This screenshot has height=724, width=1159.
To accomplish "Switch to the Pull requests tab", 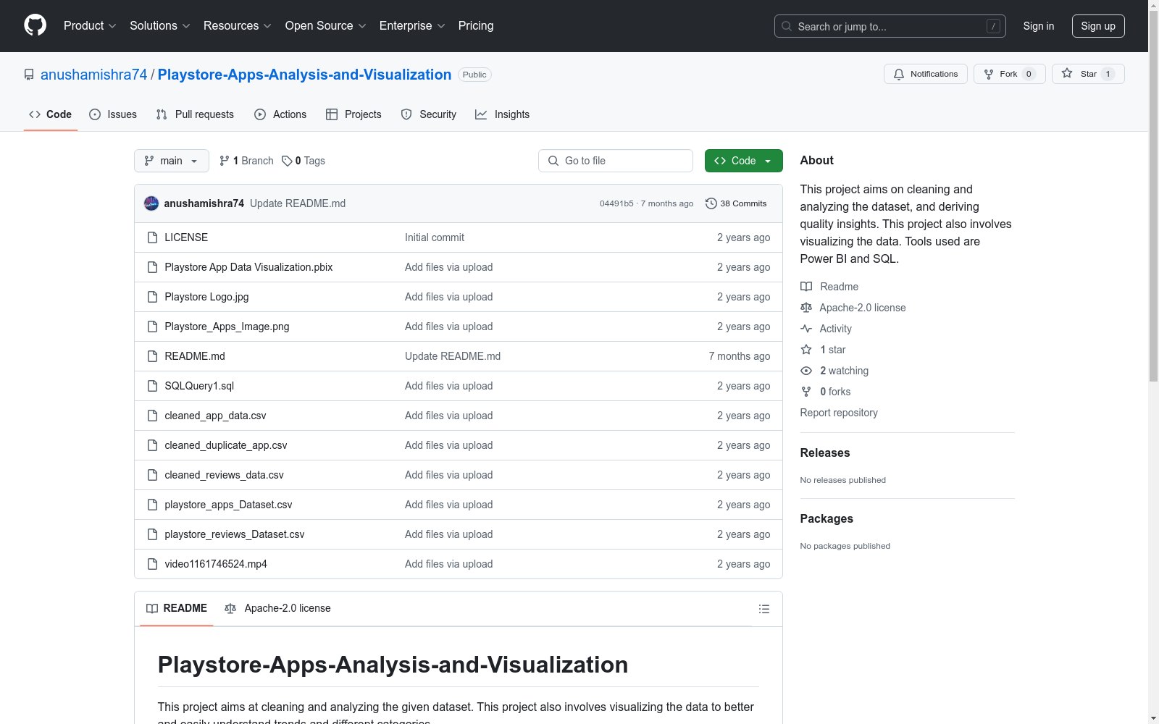I will coord(195,114).
